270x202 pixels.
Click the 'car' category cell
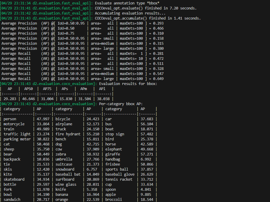tap(109, 119)
